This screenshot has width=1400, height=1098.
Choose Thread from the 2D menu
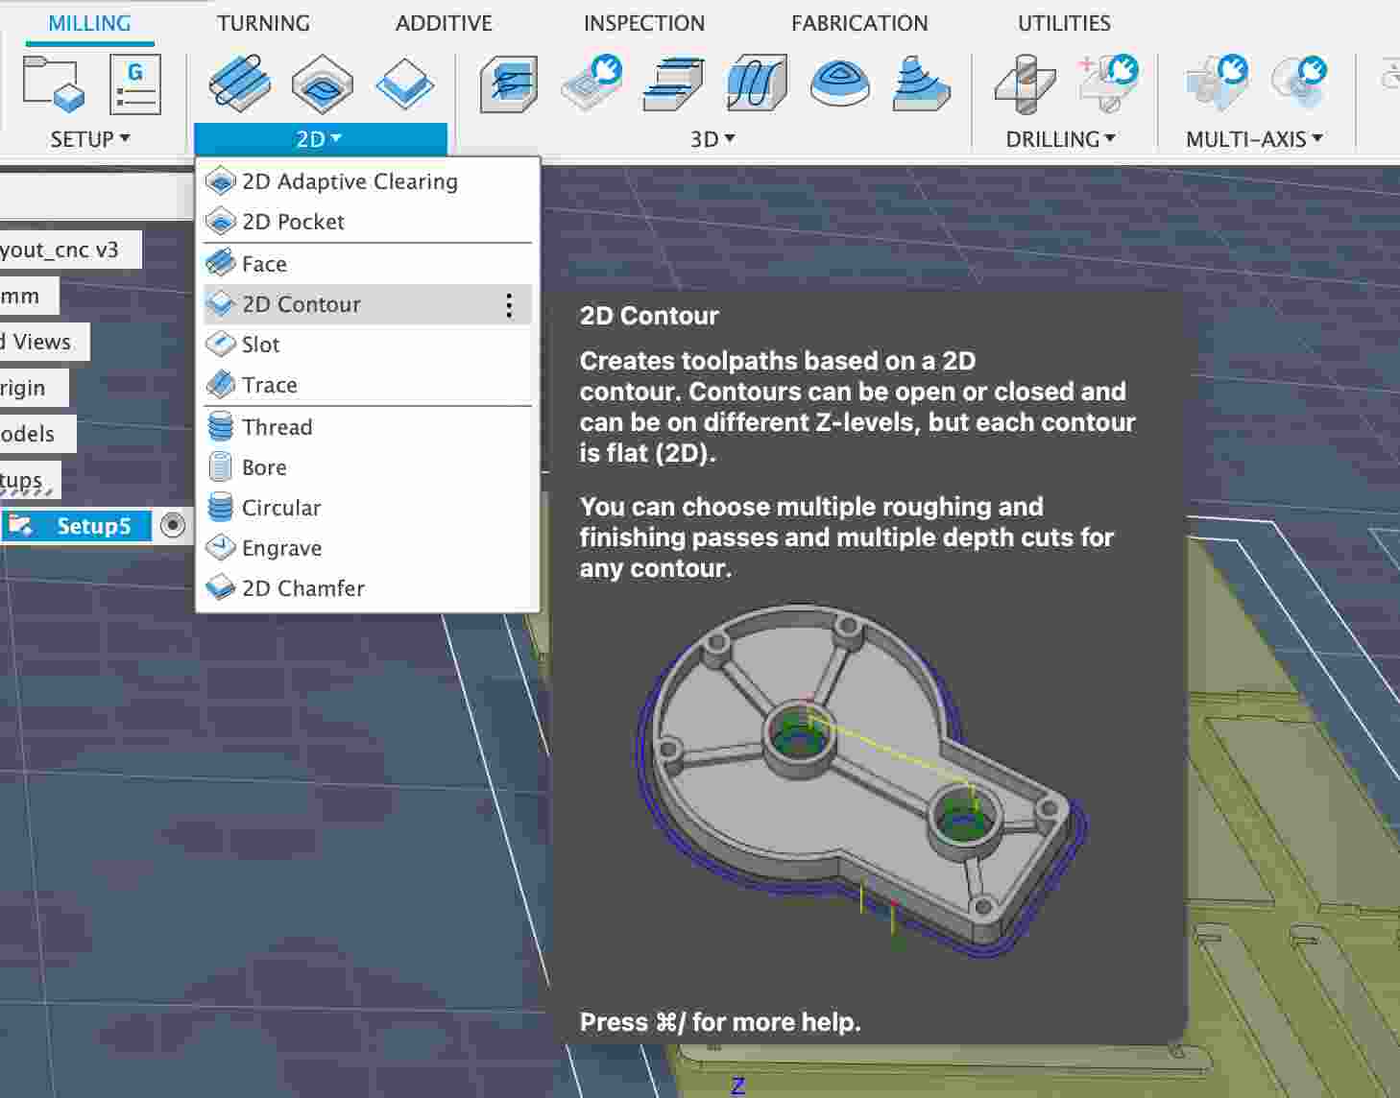(368, 427)
